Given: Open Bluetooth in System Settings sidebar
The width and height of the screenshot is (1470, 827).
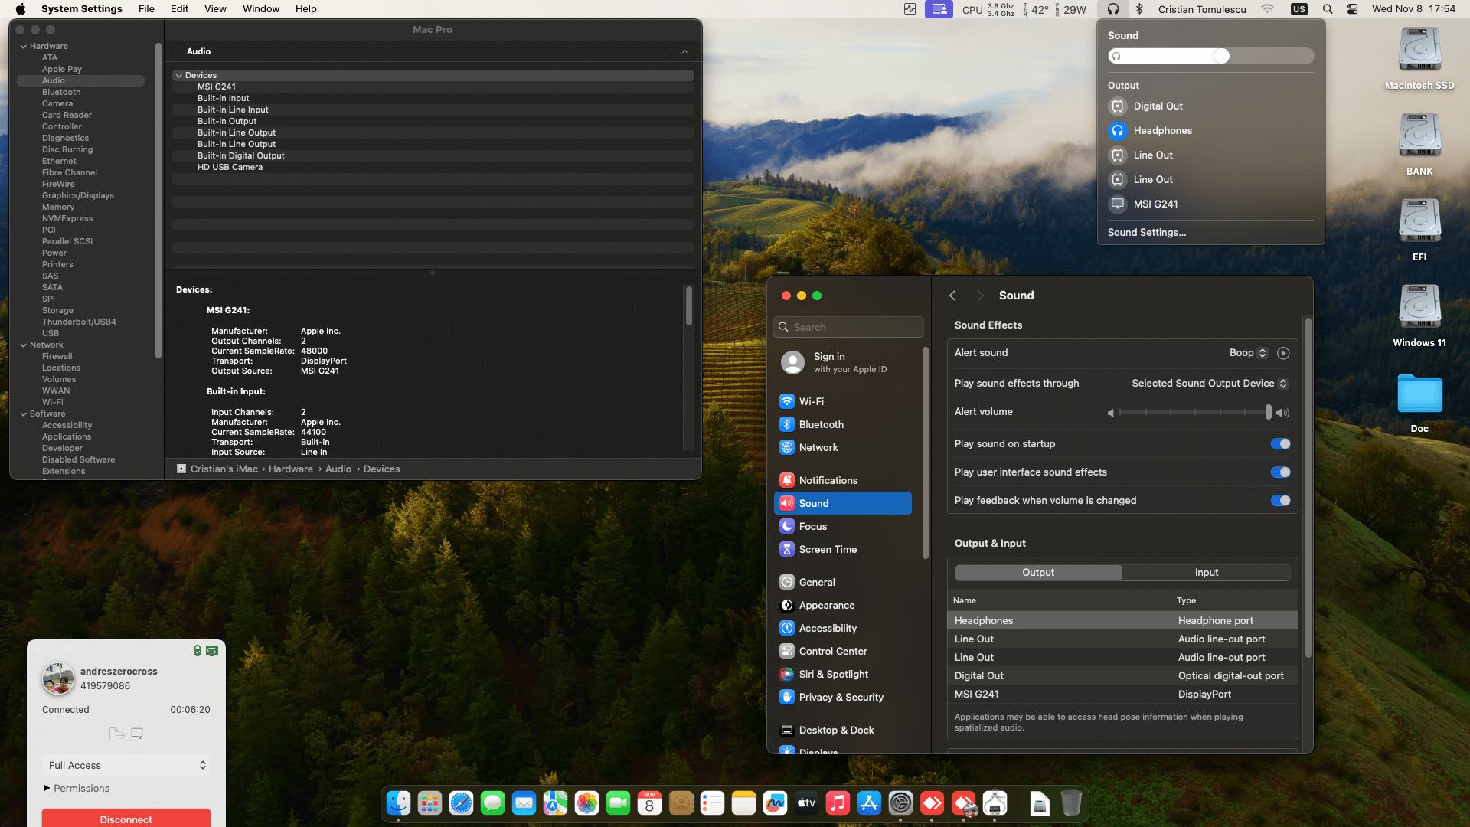Looking at the screenshot, I should [x=843, y=425].
